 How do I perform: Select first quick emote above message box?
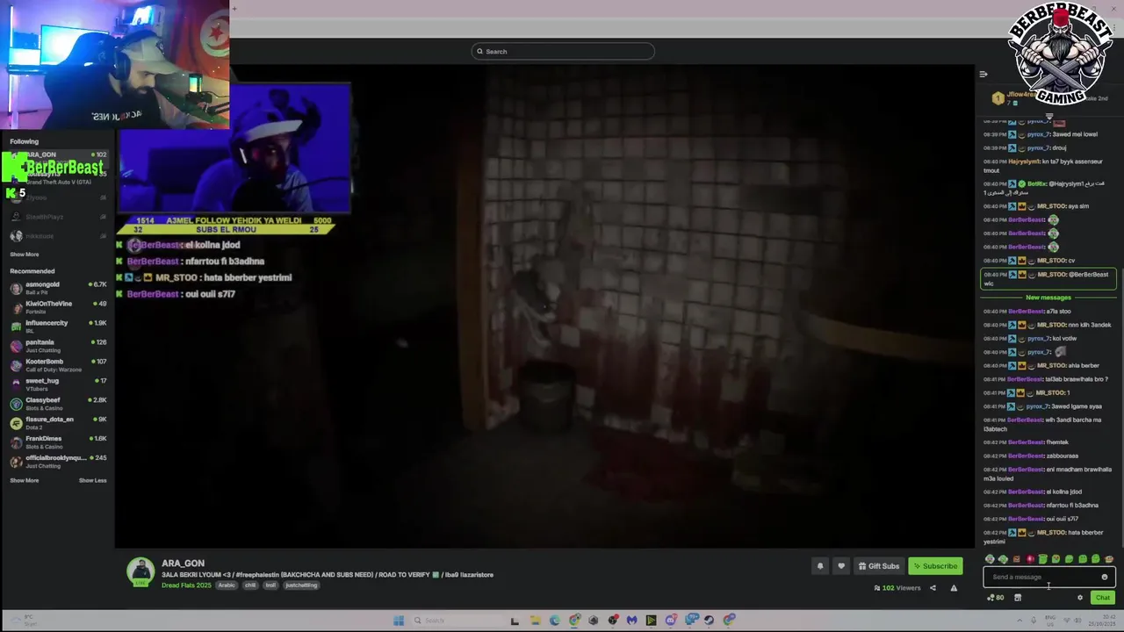990,559
